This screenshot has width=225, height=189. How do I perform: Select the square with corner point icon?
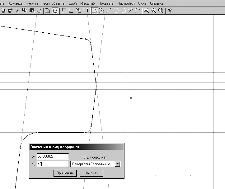[64, 11]
